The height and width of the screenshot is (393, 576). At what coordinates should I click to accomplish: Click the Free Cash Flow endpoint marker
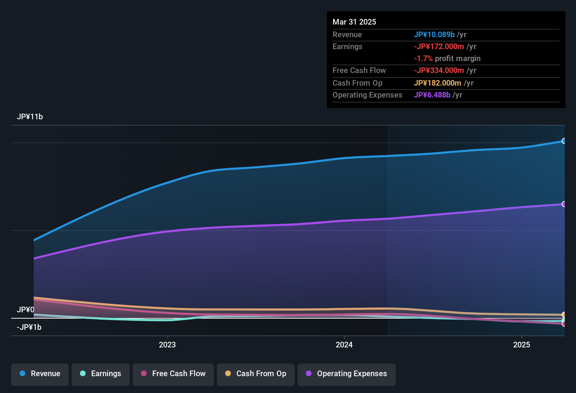pyautogui.click(x=564, y=324)
